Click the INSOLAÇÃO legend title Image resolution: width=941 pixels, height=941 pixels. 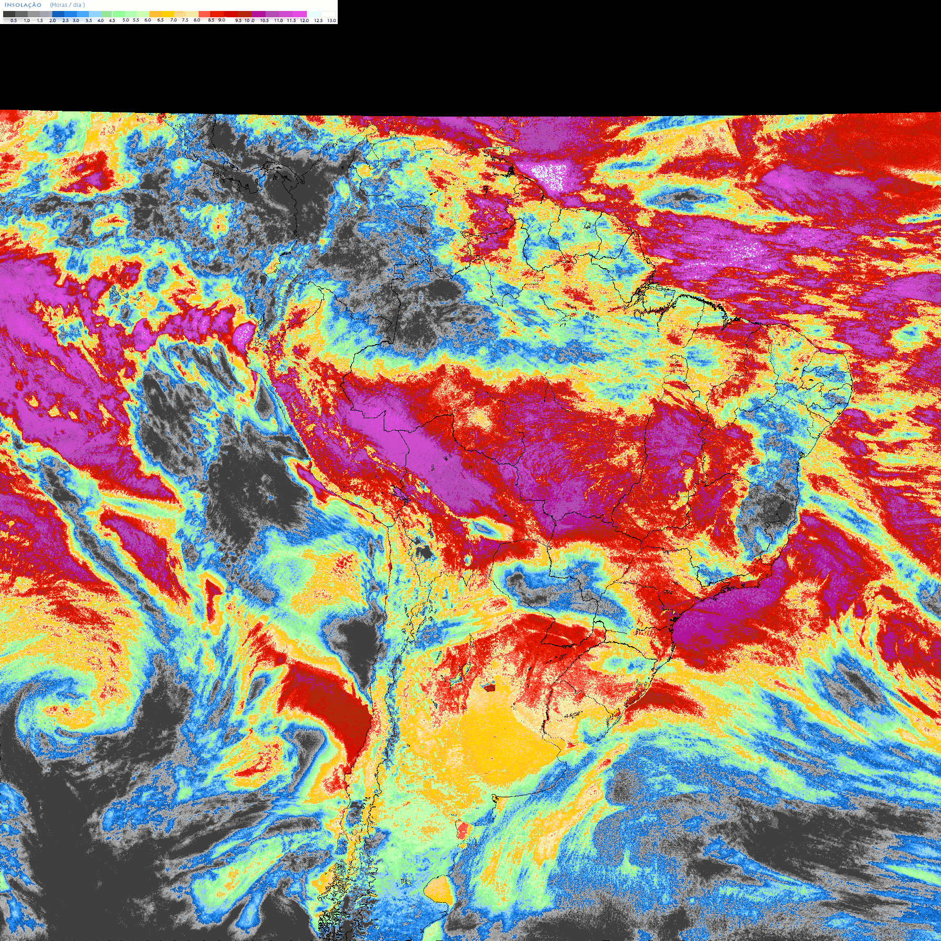pos(23,5)
